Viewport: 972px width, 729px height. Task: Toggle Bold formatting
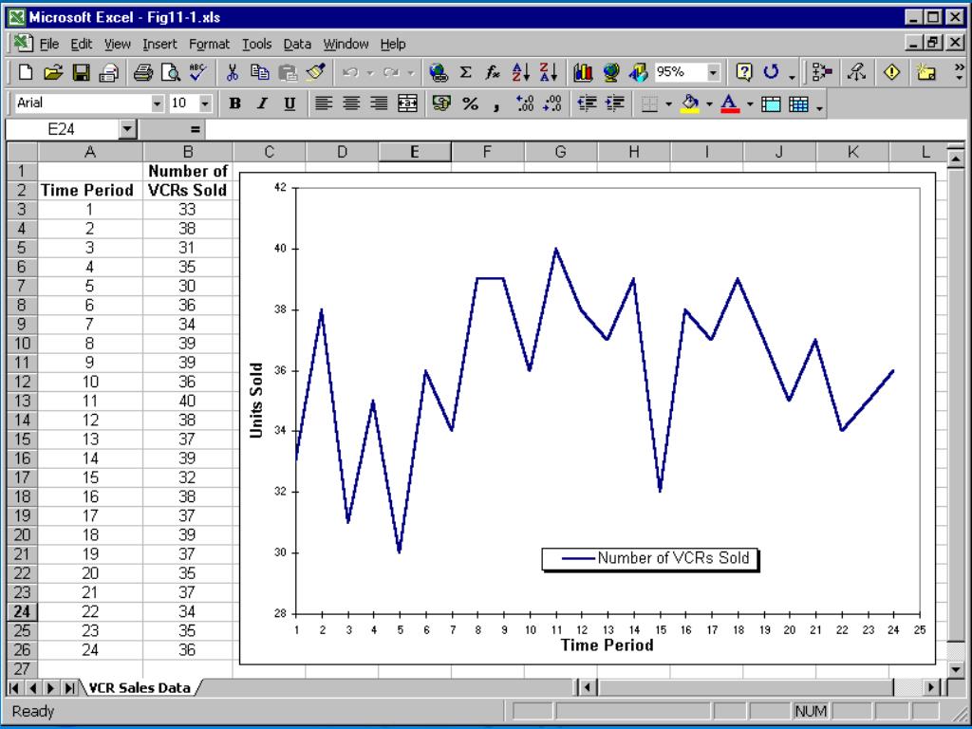coord(234,103)
